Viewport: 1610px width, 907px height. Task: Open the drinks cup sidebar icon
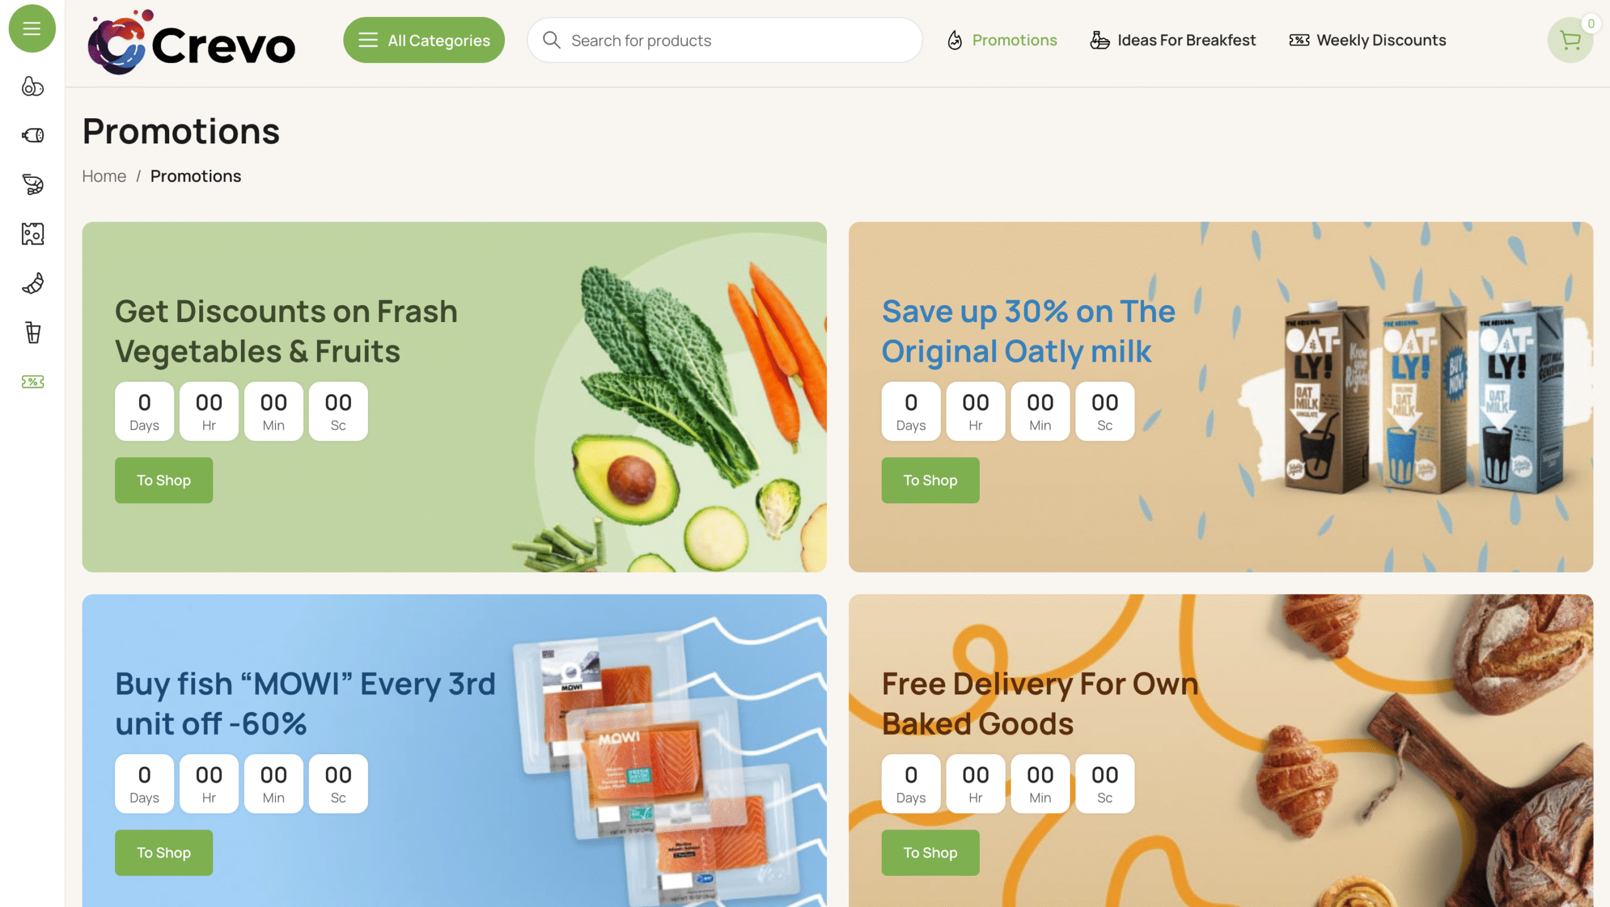(x=33, y=332)
